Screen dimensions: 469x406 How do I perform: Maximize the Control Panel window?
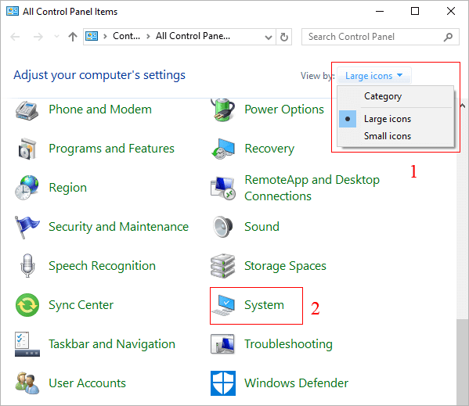click(x=415, y=12)
